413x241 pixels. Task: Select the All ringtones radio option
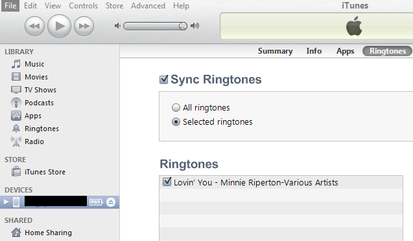[x=176, y=108]
